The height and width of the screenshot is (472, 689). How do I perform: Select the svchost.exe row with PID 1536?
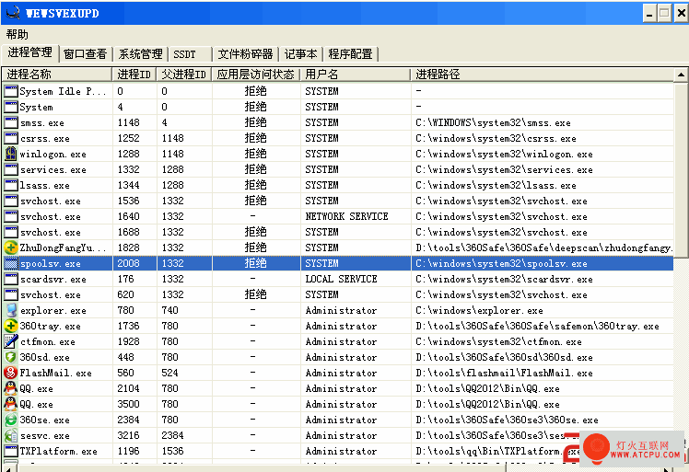pyautogui.click(x=338, y=201)
